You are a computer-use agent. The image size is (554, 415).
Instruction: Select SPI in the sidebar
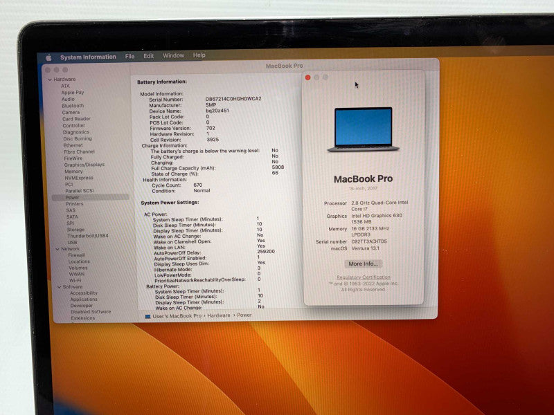71,223
